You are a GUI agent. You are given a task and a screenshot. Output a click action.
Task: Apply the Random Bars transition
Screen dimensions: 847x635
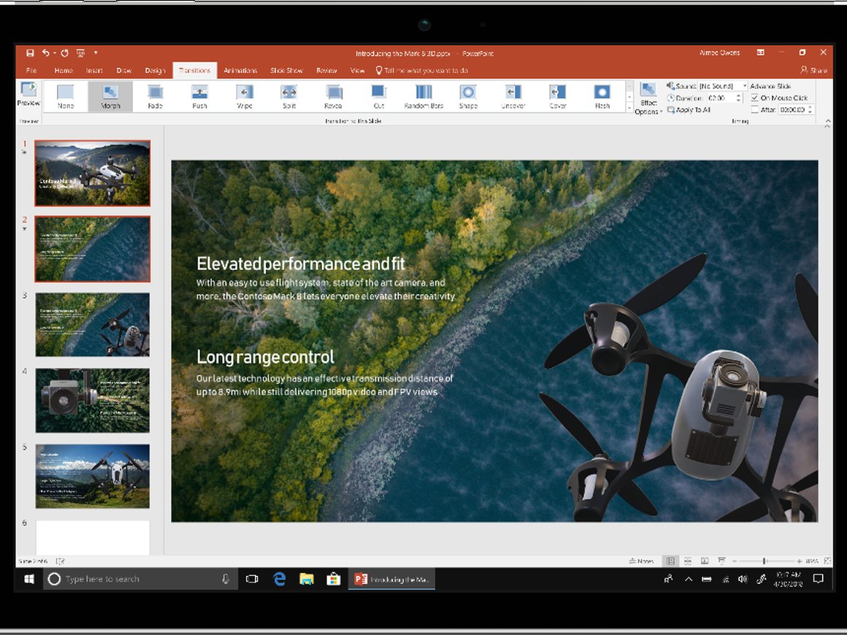(423, 97)
